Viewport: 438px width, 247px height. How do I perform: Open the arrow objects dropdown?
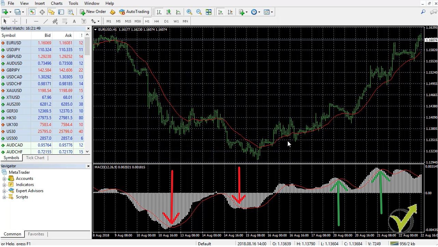(94, 21)
